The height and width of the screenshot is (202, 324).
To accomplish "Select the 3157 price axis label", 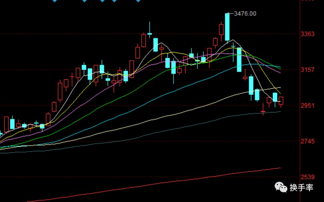I will [x=308, y=70].
